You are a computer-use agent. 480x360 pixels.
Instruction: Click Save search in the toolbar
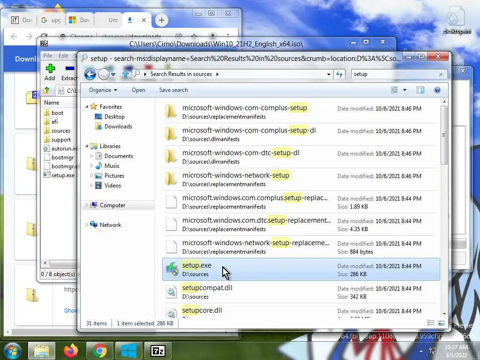[173, 90]
